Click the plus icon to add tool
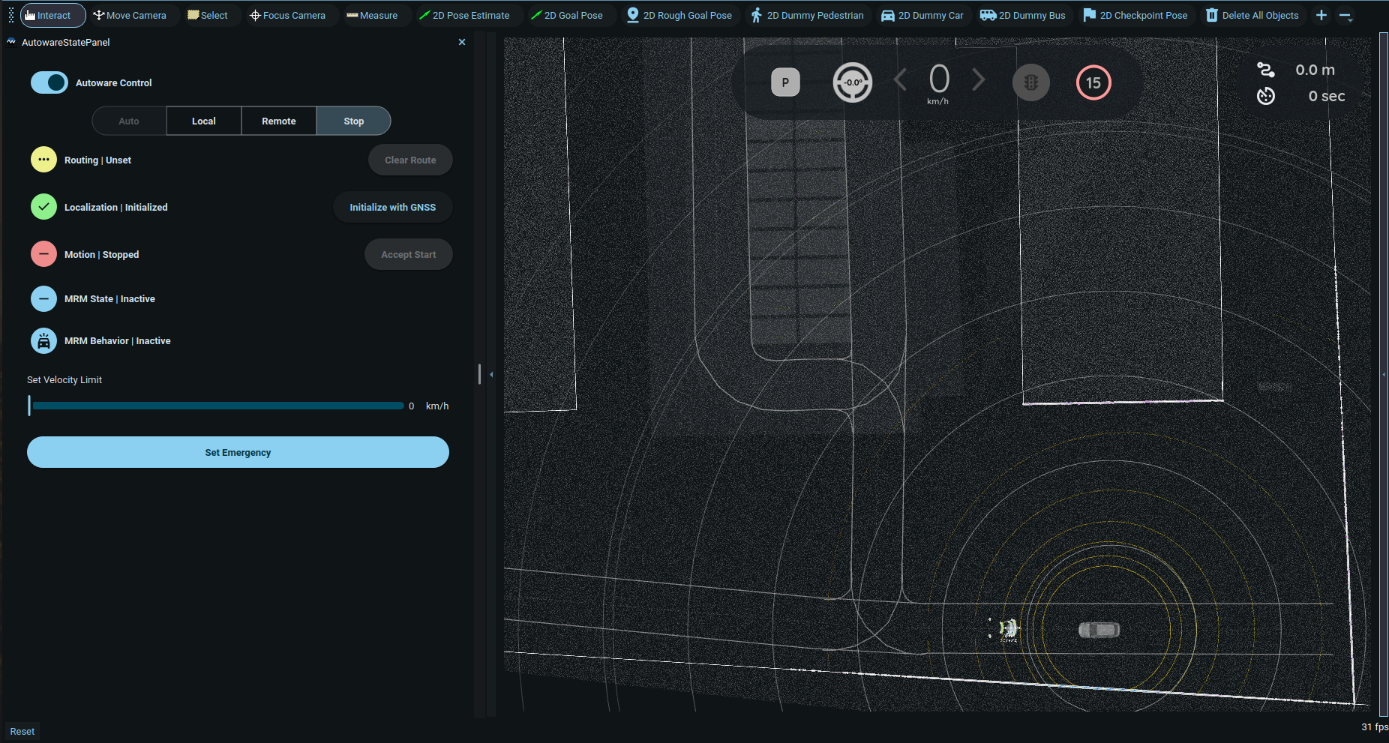The height and width of the screenshot is (743, 1389). 1321,15
